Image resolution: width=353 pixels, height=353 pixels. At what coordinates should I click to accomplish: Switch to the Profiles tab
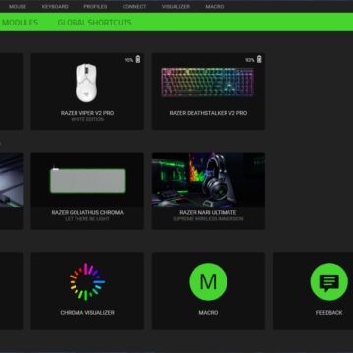click(95, 7)
